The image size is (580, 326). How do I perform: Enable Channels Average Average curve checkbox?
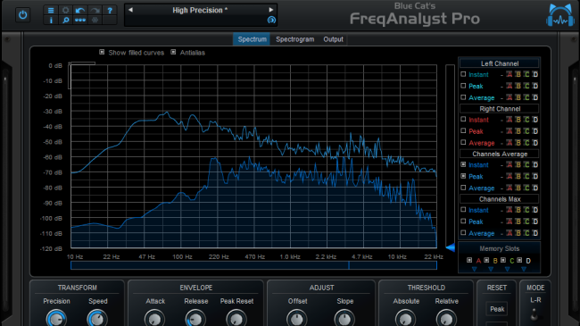click(463, 188)
